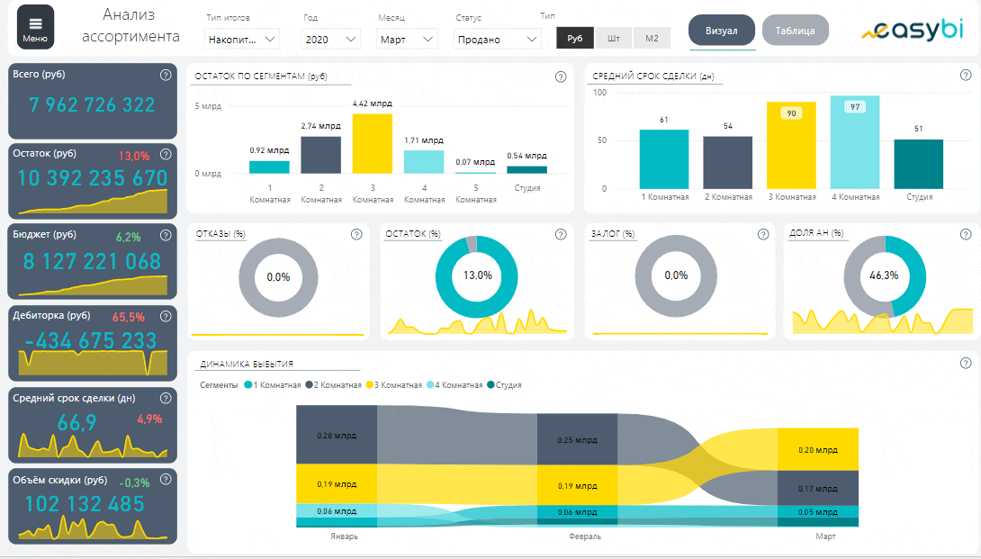Viewport: 981px width, 559px height.
Task: Click the 4,42 млрд yellow segment bar
Action: click(x=373, y=143)
